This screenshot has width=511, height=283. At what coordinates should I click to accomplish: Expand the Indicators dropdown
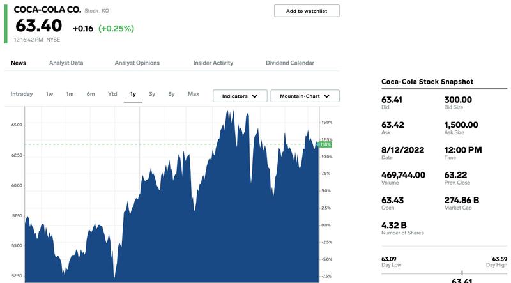240,96
